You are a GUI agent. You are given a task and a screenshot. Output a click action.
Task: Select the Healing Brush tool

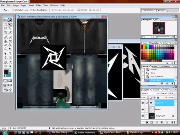pyautogui.click(x=5, y=37)
